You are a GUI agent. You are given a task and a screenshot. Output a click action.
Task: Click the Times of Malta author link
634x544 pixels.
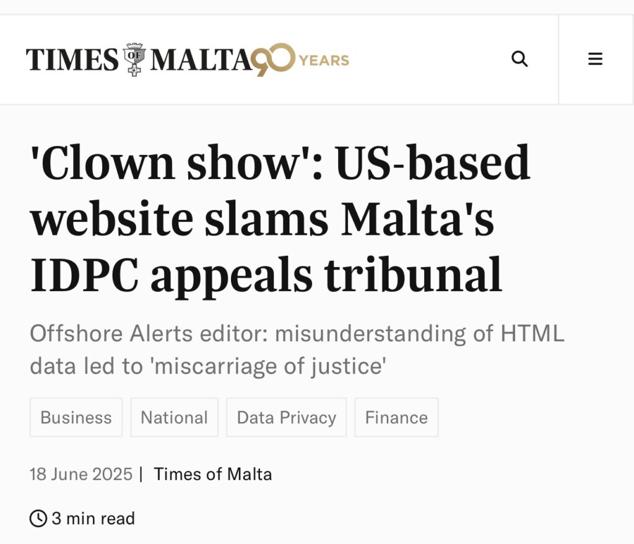pyautogui.click(x=213, y=474)
